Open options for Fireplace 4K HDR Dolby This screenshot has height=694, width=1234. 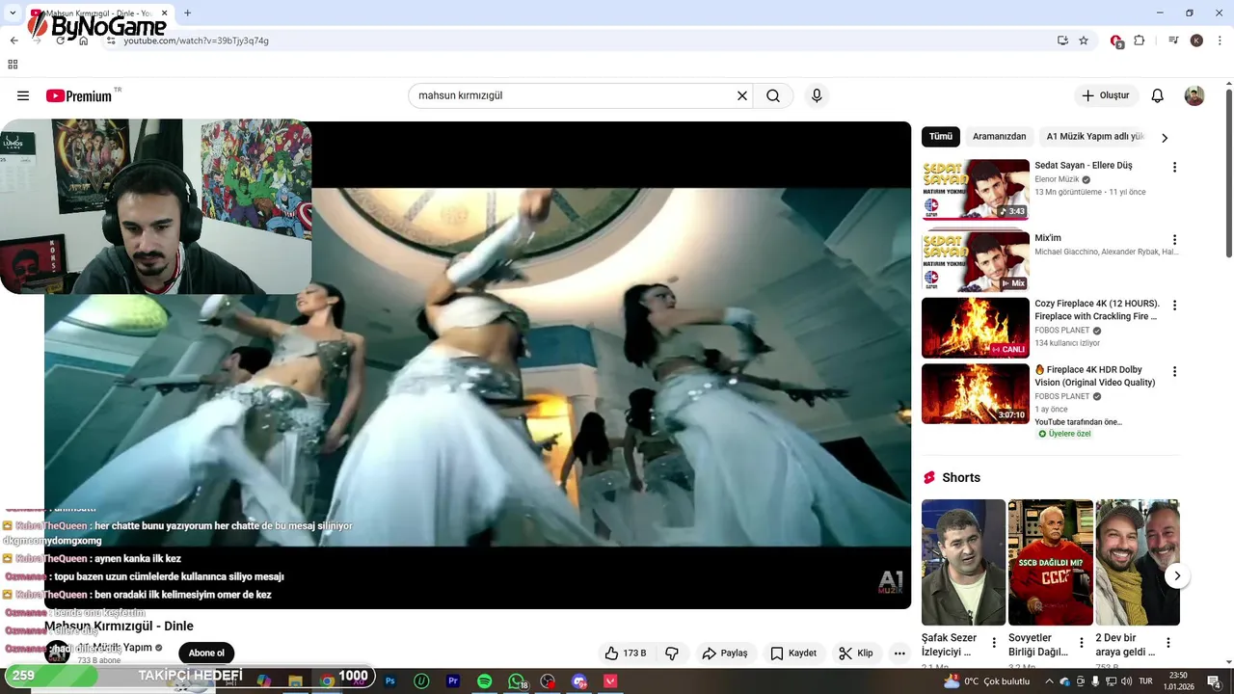point(1174,371)
